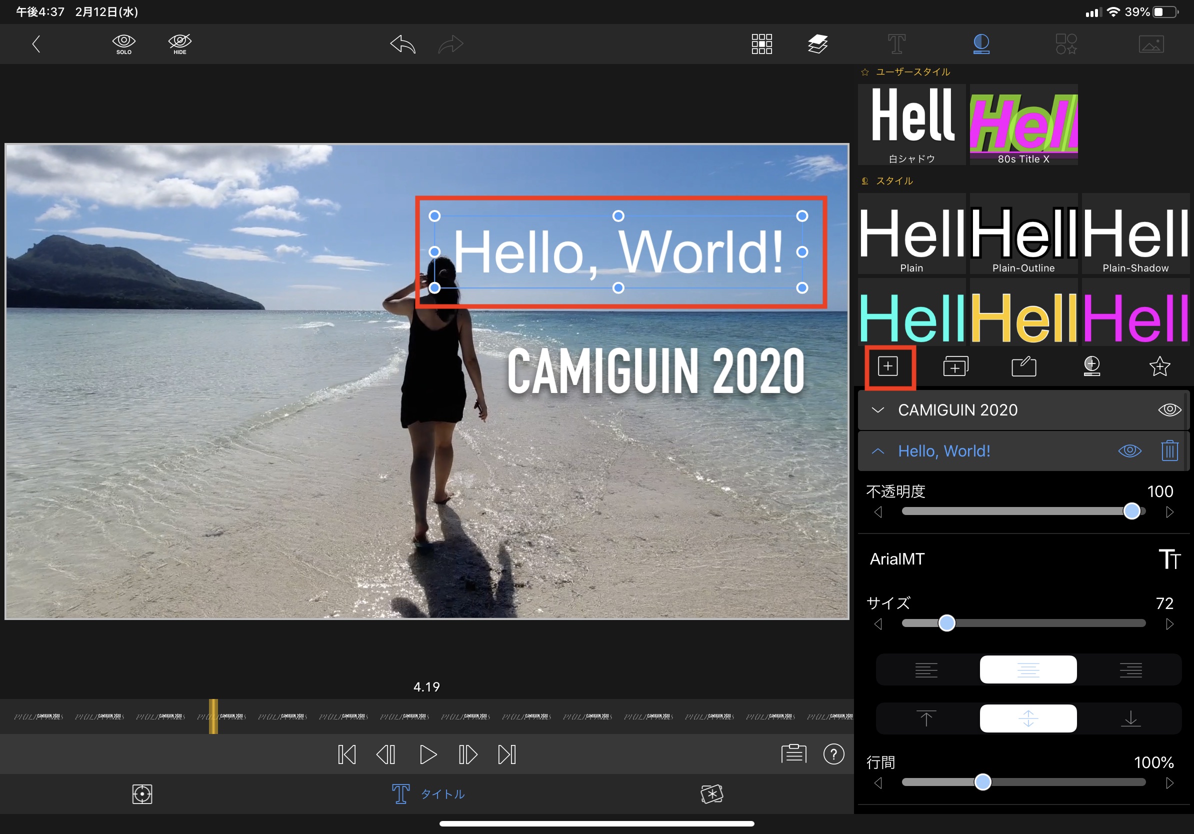Image resolution: width=1194 pixels, height=834 pixels.
Task: Expand the CAMIGUIN 2020 layer
Action: click(x=878, y=409)
